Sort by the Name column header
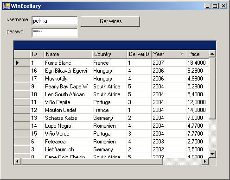The width and height of the screenshot is (230, 180). click(x=68, y=54)
